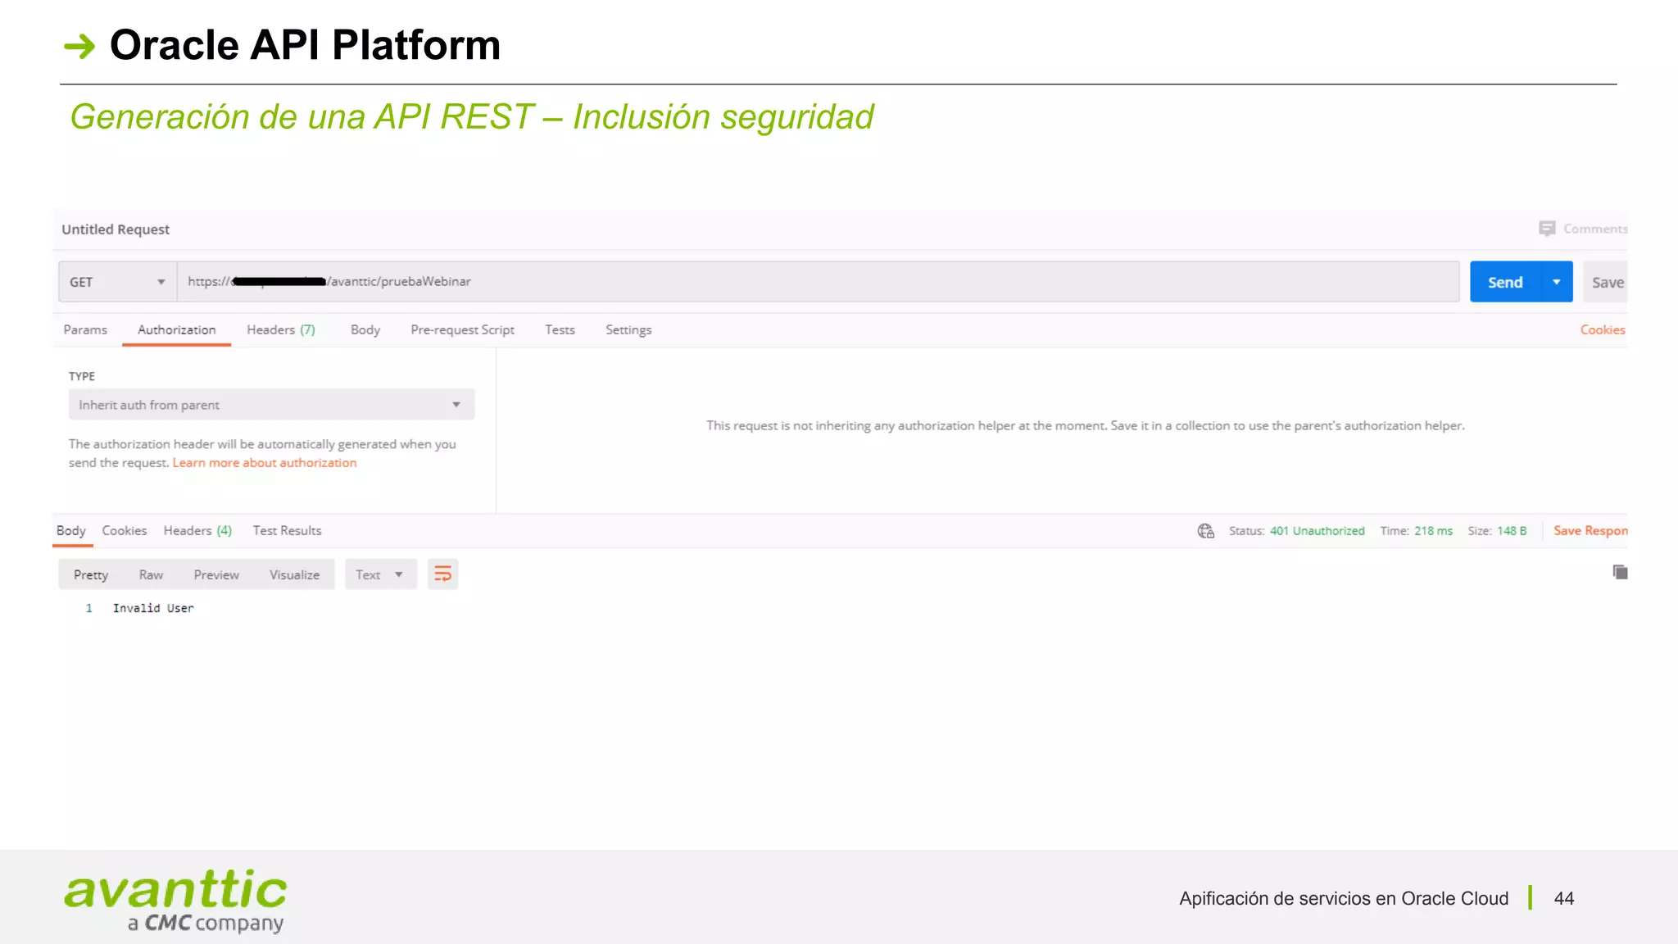The height and width of the screenshot is (944, 1678).
Task: Open the Pre-request Script tab
Action: click(462, 329)
